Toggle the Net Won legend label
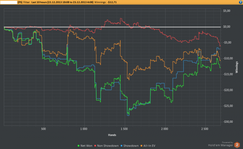 [86, 146]
